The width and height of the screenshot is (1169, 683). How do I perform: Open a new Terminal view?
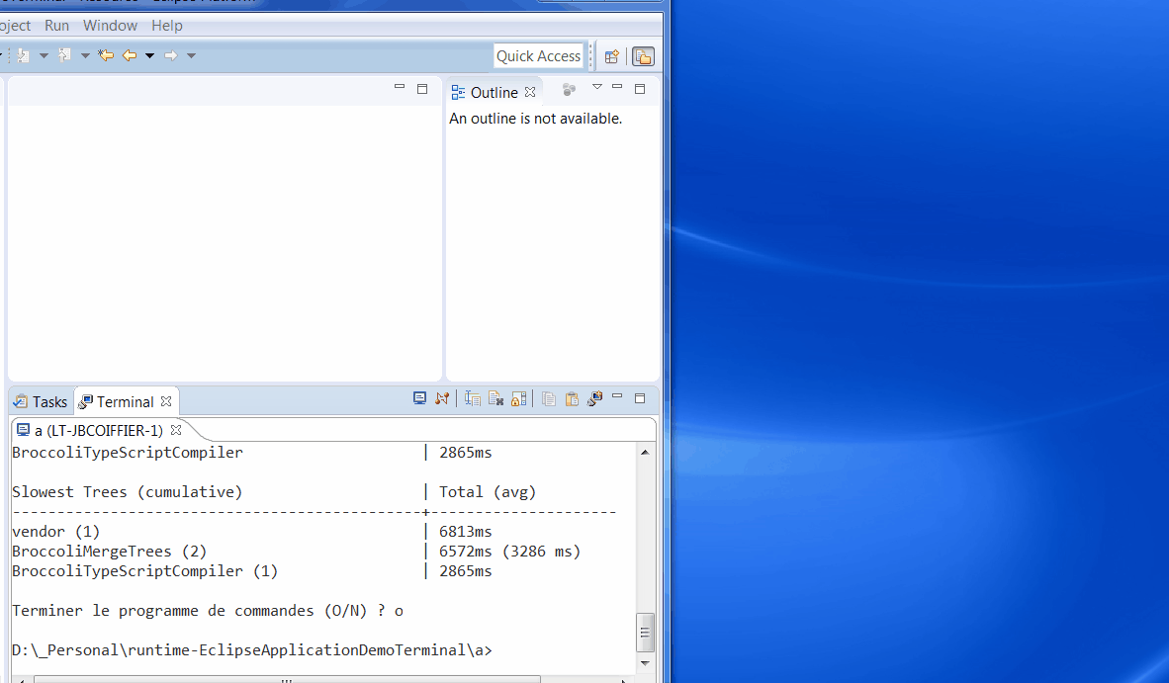(x=594, y=399)
